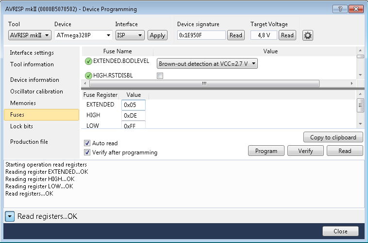The image size is (368, 243).
Task: Open the Brown-out detection level dropdown
Action: [x=207, y=64]
